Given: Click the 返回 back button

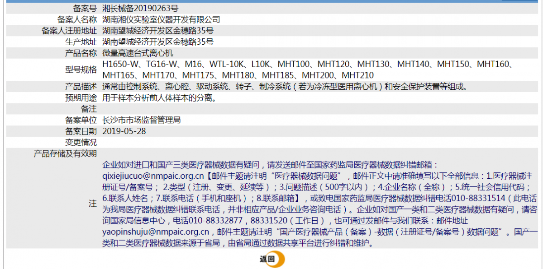Looking at the screenshot, I should coord(272,259).
